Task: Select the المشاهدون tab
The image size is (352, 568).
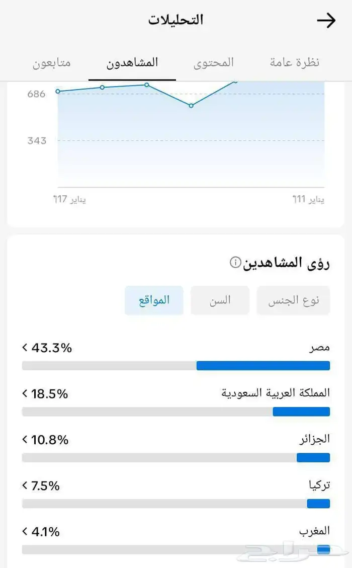Action: click(132, 63)
